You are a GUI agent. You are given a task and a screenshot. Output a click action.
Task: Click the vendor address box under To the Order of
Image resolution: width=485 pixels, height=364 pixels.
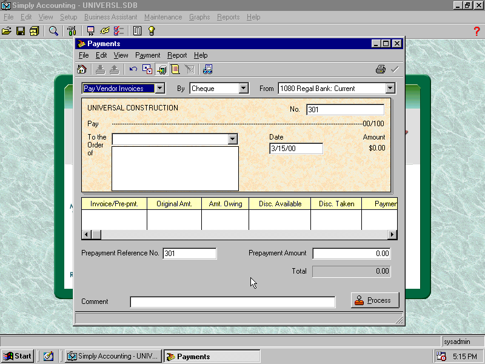175,169
